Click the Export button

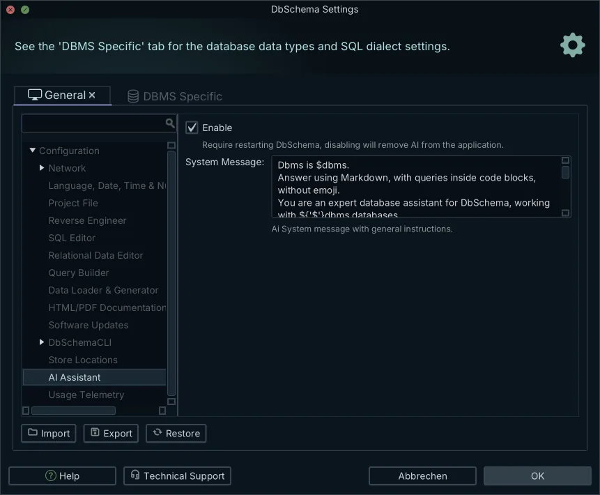(111, 434)
